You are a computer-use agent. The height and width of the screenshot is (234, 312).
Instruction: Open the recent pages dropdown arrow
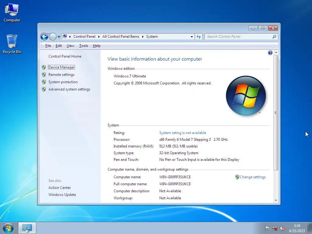click(x=59, y=37)
